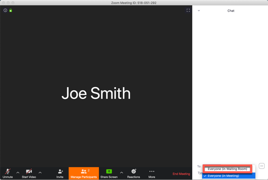Screen dimensions: 268x180
Task: Select Everyone (in Waiting Room) recipient
Action: [x=227, y=169]
